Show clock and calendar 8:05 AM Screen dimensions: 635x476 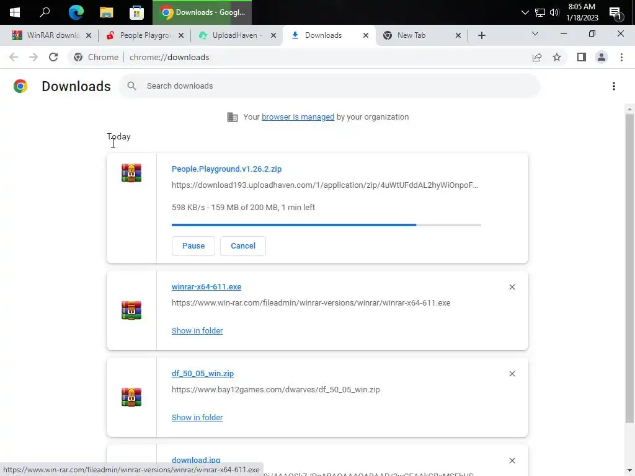pos(582,12)
